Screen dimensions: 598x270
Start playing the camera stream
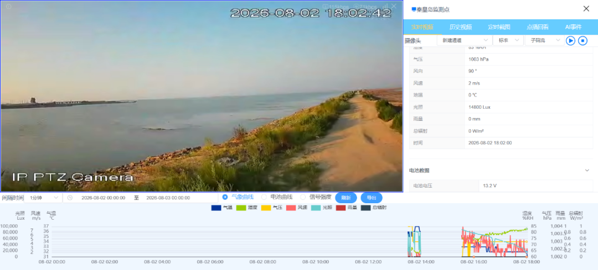point(570,40)
